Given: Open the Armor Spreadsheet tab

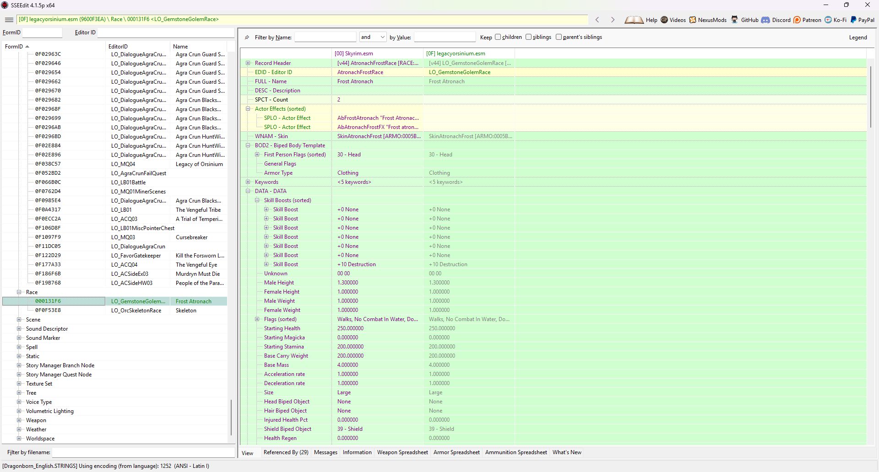Looking at the screenshot, I should (x=456, y=452).
